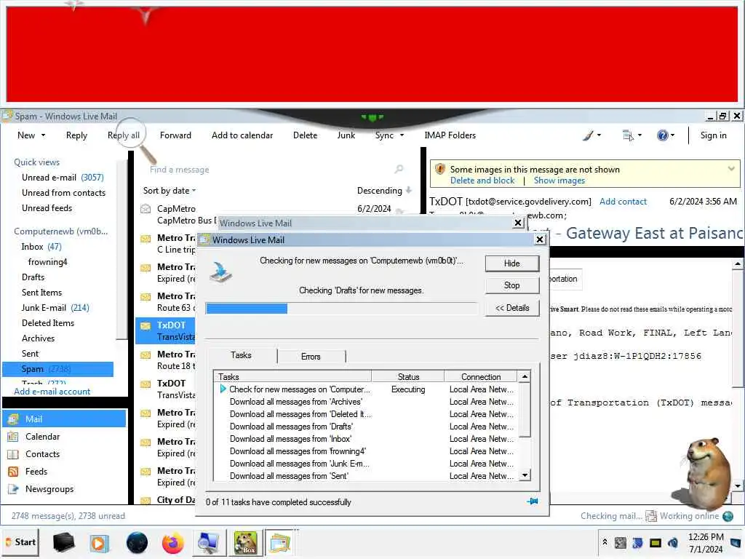Image resolution: width=745 pixels, height=559 pixels.
Task: Collapse the Quick views section
Action: (36, 162)
